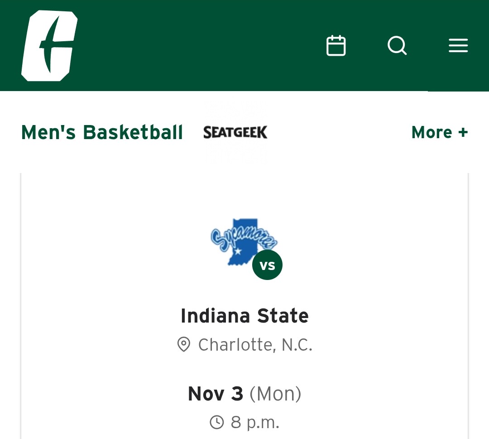This screenshot has height=439, width=489.
Task: Click the plus sign next to More
Action: [x=463, y=132]
